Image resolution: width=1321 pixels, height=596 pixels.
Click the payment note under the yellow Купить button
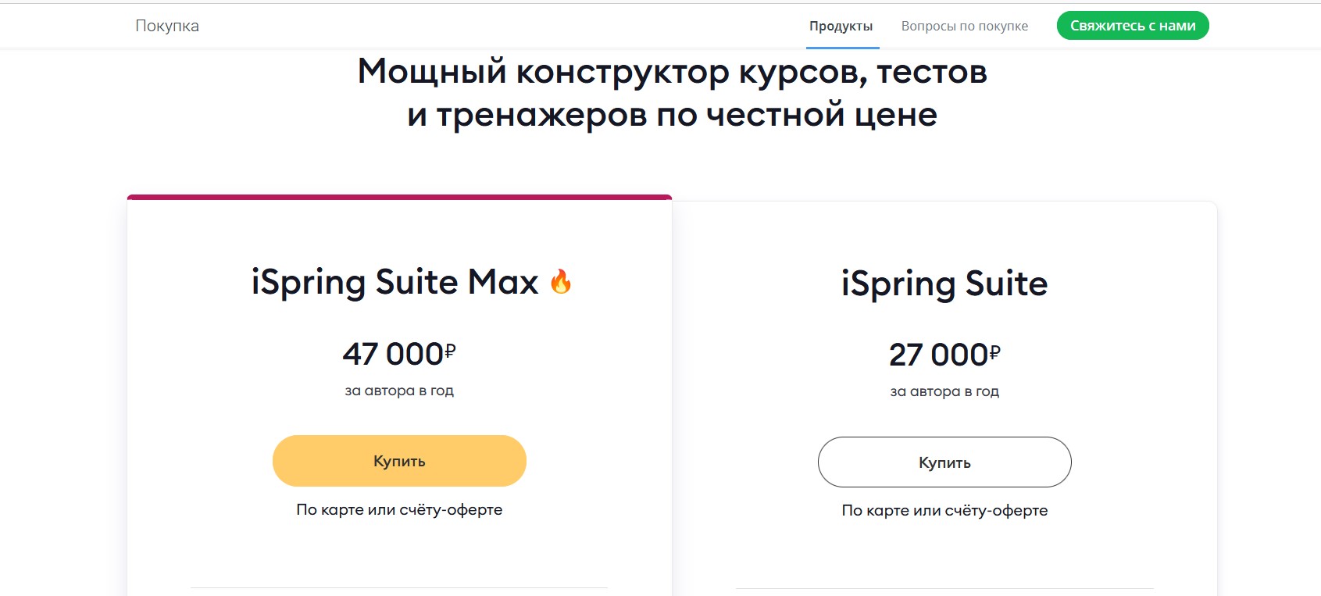point(399,510)
